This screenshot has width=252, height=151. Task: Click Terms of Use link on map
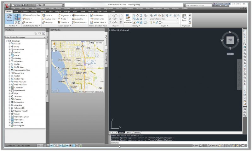[x=99, y=92]
